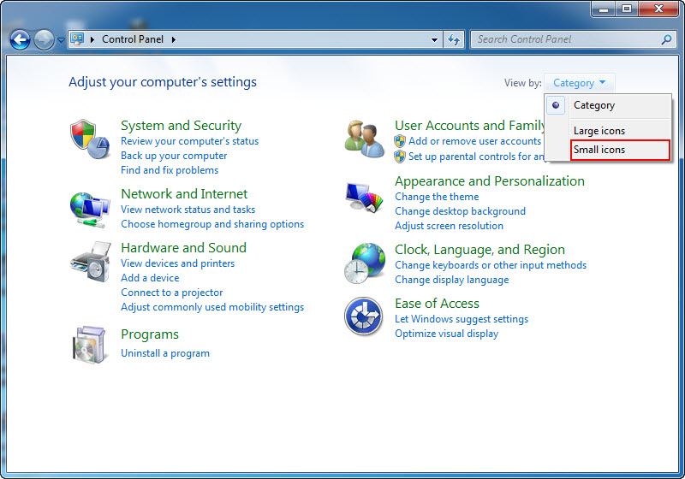Click the Hardware and Sound printer icon
This screenshot has height=479, width=685.
(x=91, y=263)
